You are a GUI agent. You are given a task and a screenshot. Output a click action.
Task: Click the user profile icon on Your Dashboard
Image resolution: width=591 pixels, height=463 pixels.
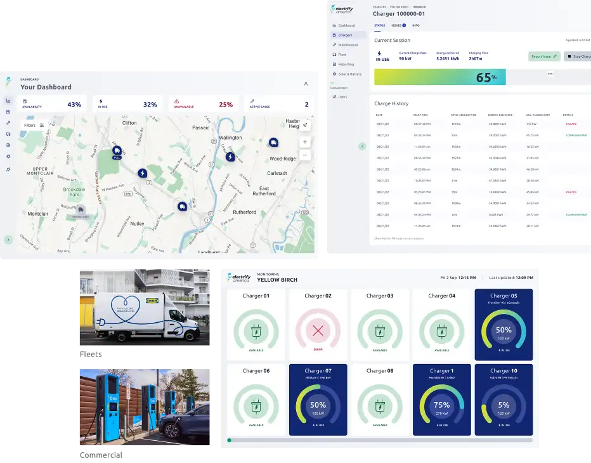coord(306,84)
